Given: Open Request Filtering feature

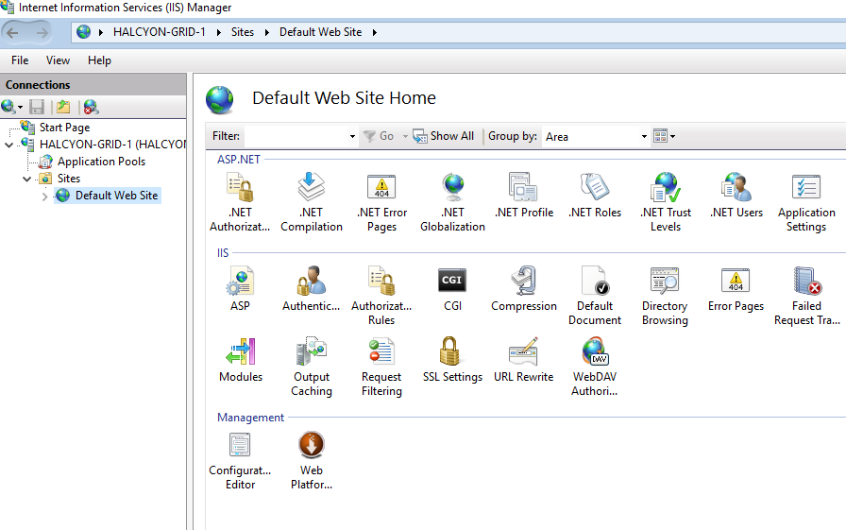Looking at the screenshot, I should click(381, 366).
